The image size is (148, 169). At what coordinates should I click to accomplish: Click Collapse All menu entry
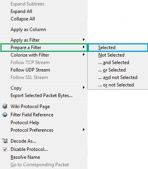tap(23, 19)
